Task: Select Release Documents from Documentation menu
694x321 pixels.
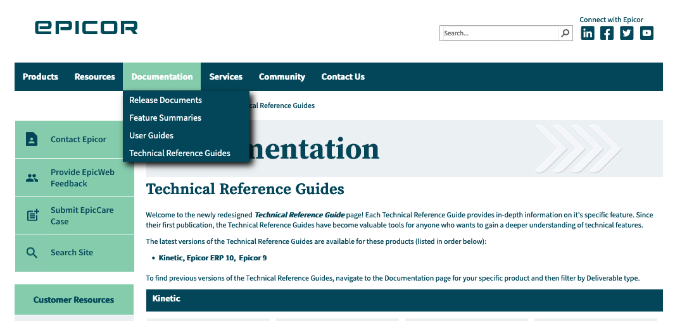Action: (x=165, y=100)
